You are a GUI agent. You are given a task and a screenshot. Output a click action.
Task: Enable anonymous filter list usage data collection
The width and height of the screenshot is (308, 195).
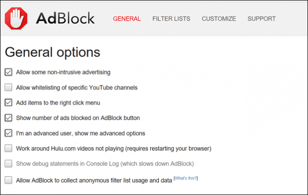point(9,180)
